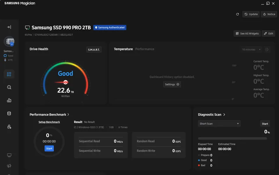Click the monitor icon in the lower sidebar
The height and width of the screenshot is (175, 279).
click(9, 155)
